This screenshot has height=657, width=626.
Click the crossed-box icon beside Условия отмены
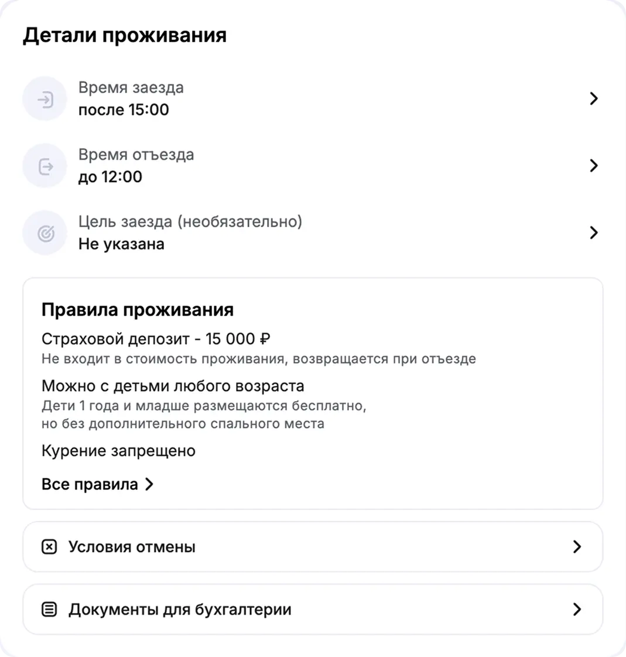click(x=50, y=547)
